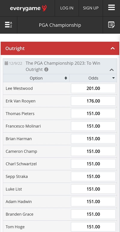Open the A-Z sports list icon

8,25
